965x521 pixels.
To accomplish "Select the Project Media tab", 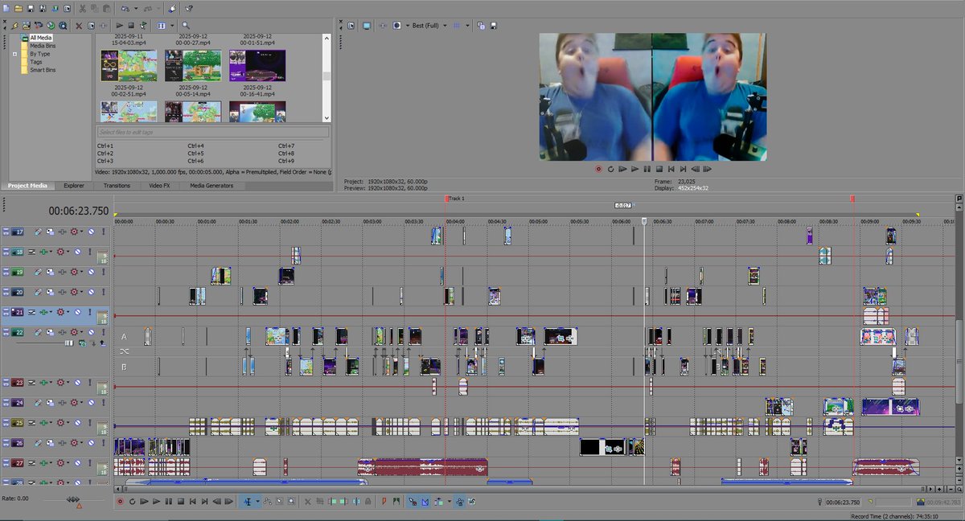I will (27, 186).
